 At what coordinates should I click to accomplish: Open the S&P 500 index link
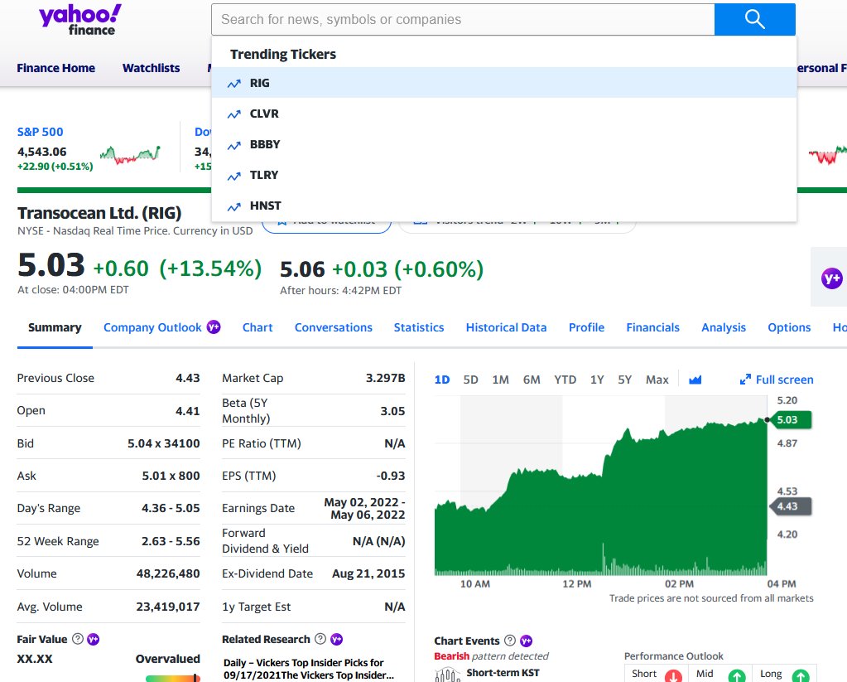click(x=40, y=132)
